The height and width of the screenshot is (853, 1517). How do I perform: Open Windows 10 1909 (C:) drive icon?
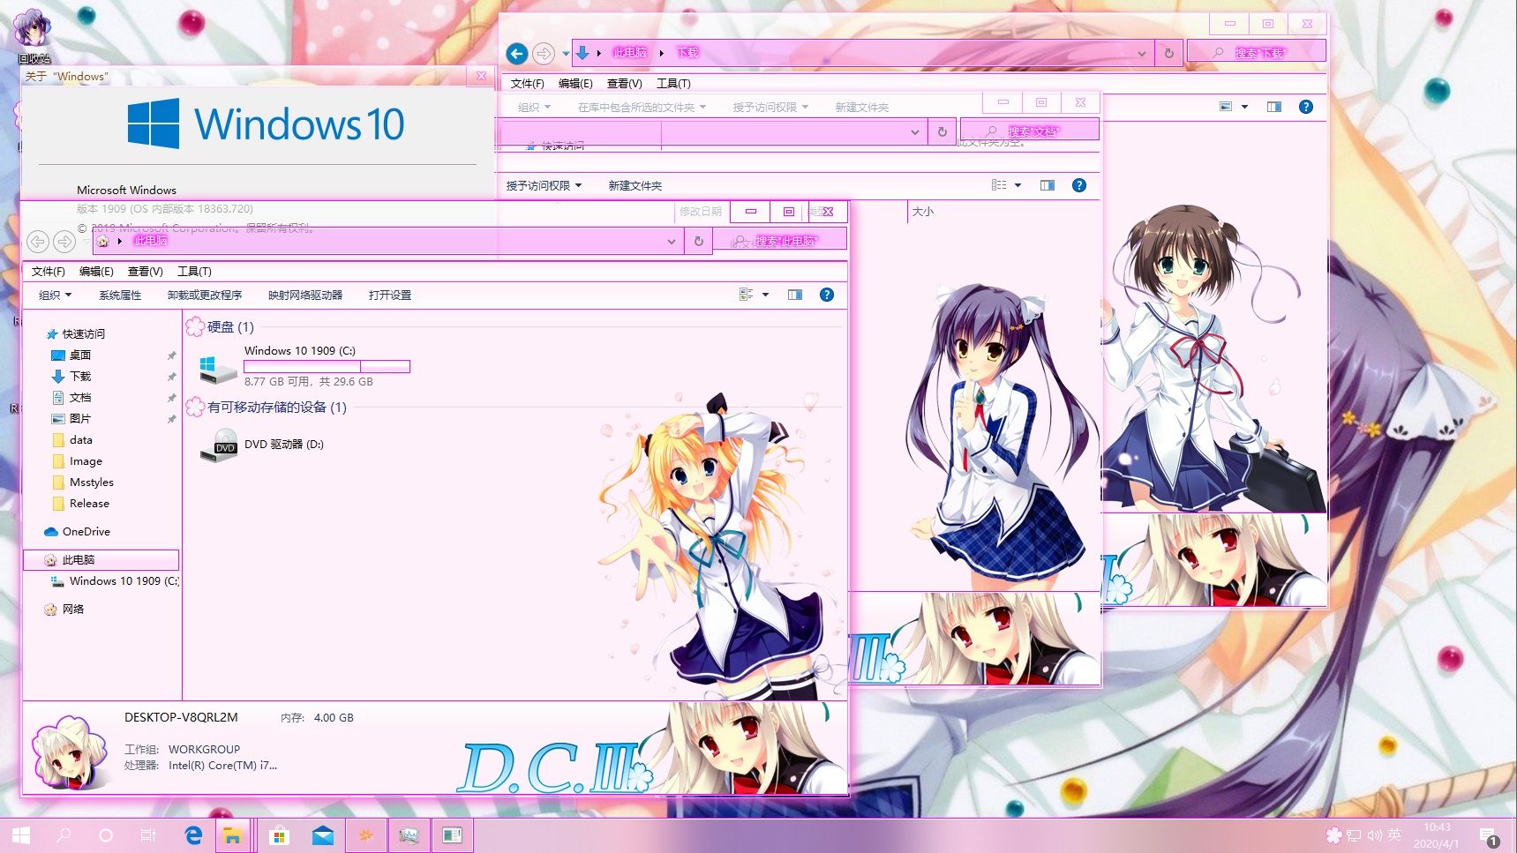tap(218, 369)
